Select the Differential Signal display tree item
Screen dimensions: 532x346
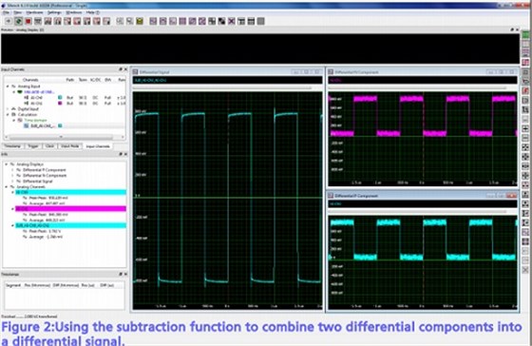click(38, 182)
